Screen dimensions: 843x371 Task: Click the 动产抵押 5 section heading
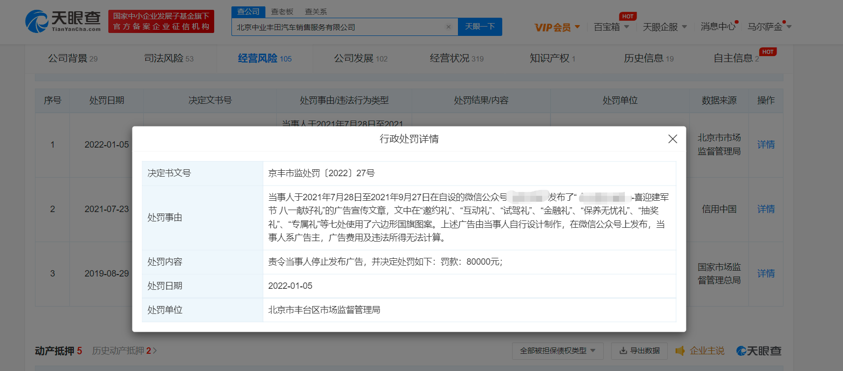58,351
